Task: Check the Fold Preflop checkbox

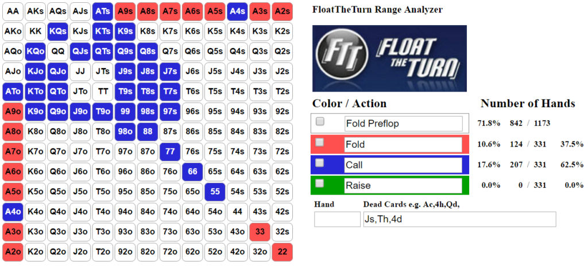Action: [x=320, y=121]
